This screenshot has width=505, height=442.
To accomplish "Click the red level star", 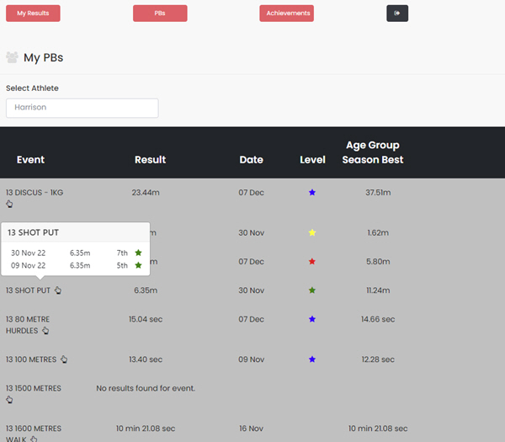I will coord(312,262).
